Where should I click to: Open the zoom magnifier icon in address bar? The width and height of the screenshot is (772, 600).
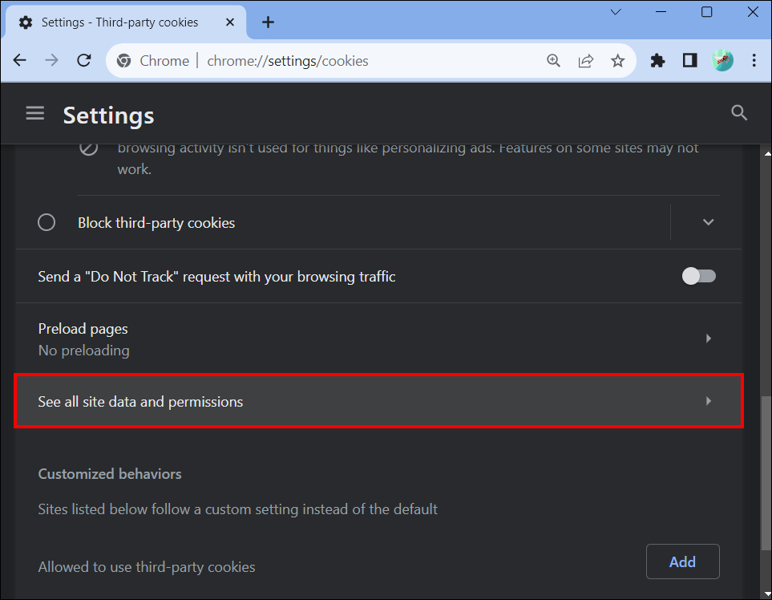pos(553,61)
